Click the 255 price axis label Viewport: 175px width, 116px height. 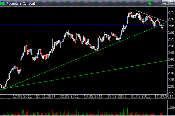(171, 39)
